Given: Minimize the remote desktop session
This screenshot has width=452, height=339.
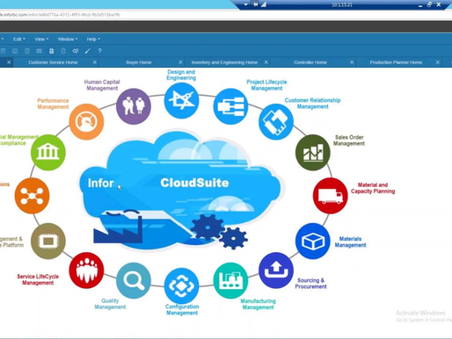Looking at the screenshot, I should [x=420, y=5].
